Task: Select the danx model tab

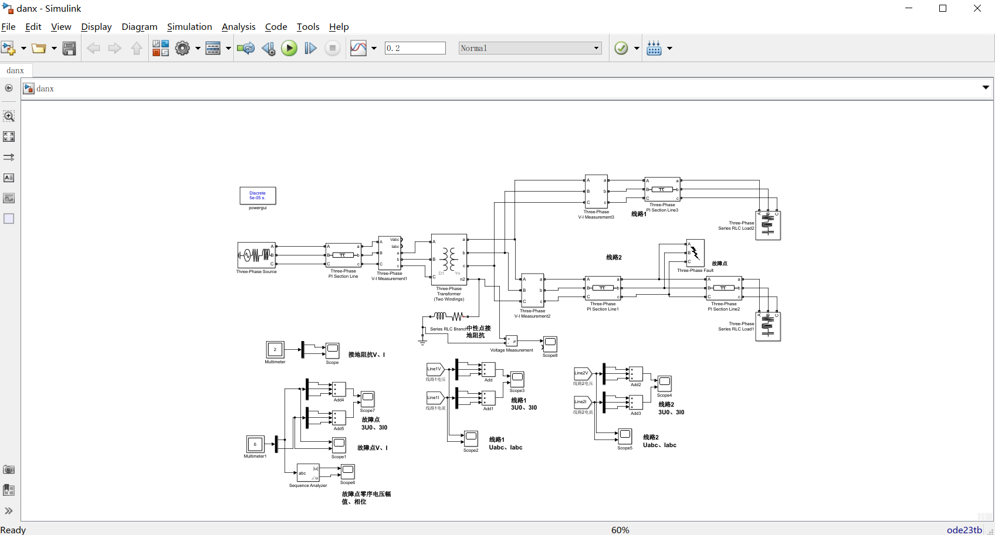Action: [15, 70]
